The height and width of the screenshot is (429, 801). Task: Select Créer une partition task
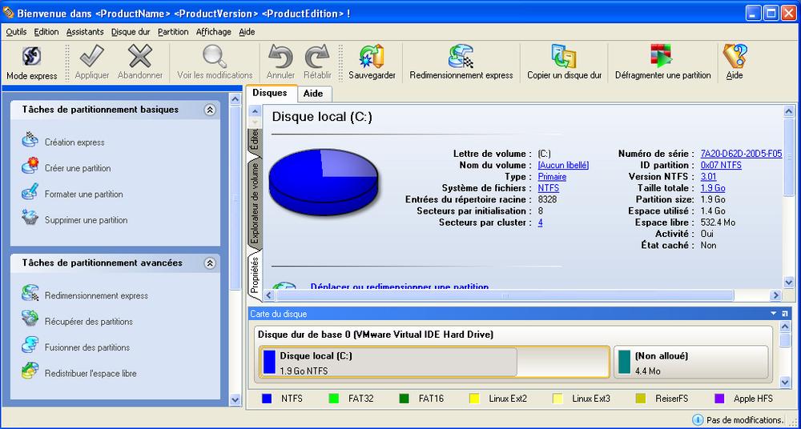click(78, 168)
